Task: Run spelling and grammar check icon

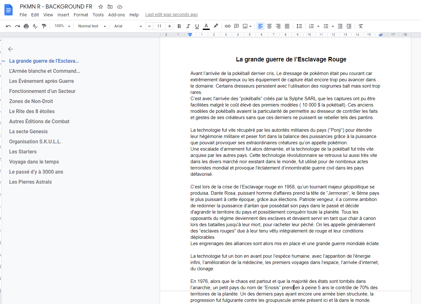Action: pyautogui.click(x=35, y=26)
